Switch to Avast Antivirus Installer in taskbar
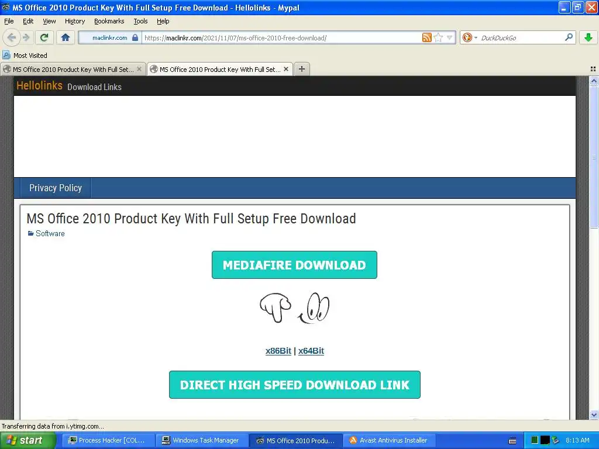Image resolution: width=599 pixels, height=449 pixels. (389, 440)
